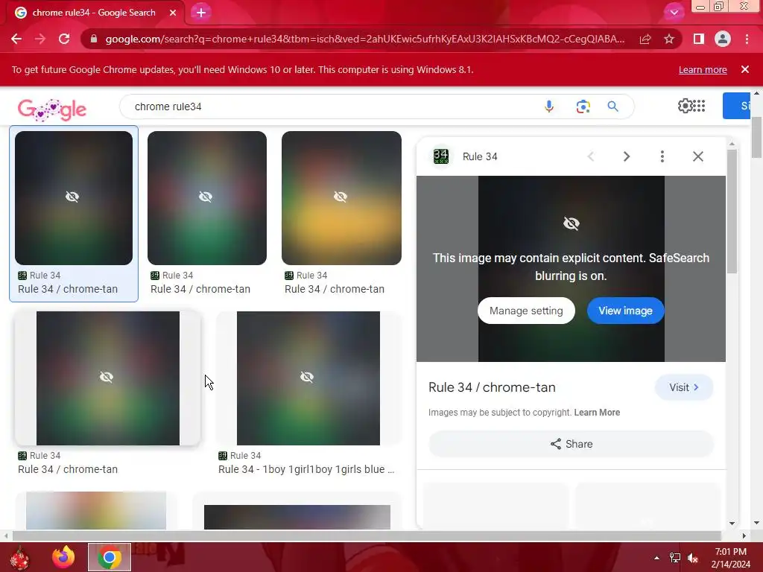
Task: Click the page vertical scrollbar
Action: pos(756,138)
